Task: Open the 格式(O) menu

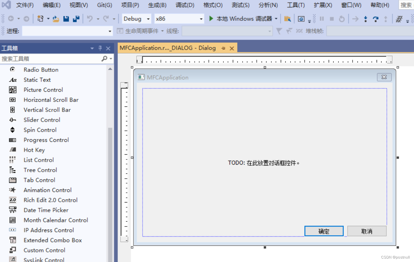Action: tap(213, 5)
